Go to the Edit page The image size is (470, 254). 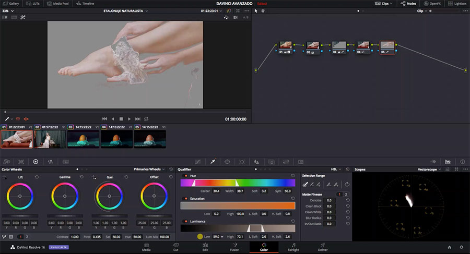[205, 247]
